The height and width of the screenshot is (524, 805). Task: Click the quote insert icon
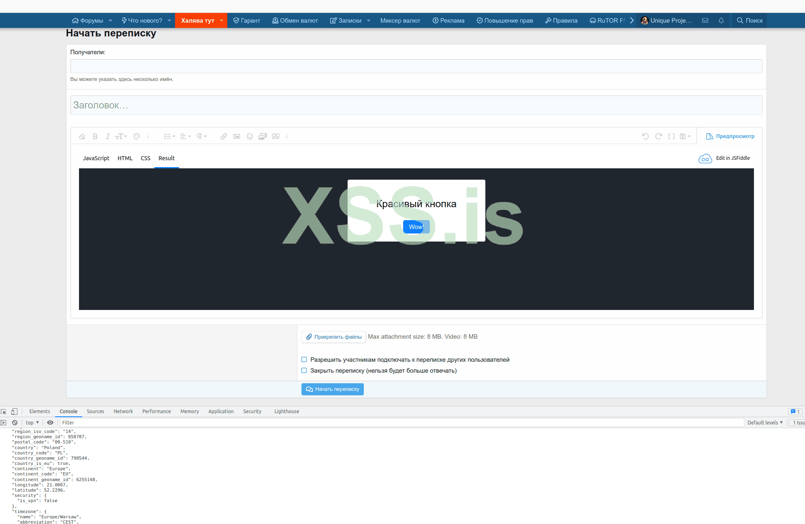pos(275,136)
